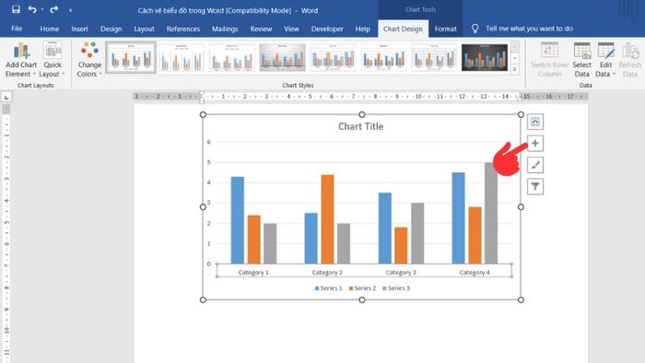
Task: Click the Save icon in the title bar
Action: click(16, 9)
